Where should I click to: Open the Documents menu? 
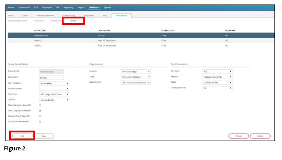click(x=24, y=7)
